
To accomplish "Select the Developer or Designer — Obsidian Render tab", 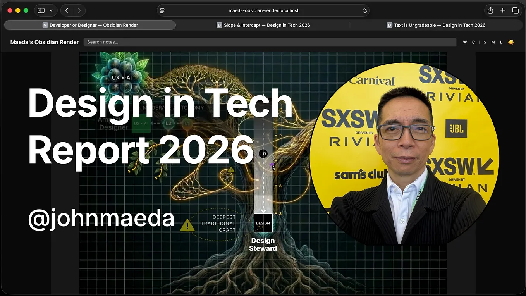I will pyautogui.click(x=90, y=25).
